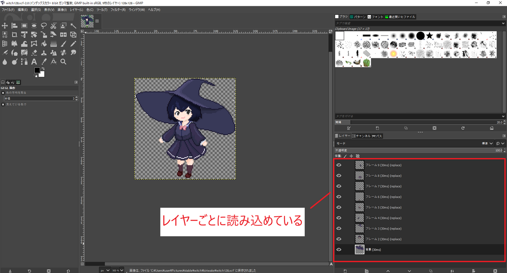Select the Pencil tool

coord(73,44)
